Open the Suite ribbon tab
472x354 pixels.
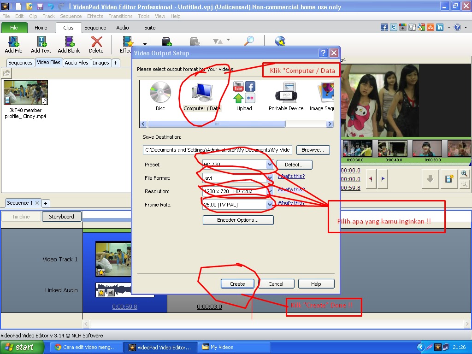(x=150, y=28)
